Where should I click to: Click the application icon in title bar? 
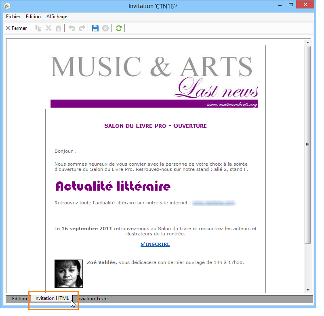click(7, 6)
